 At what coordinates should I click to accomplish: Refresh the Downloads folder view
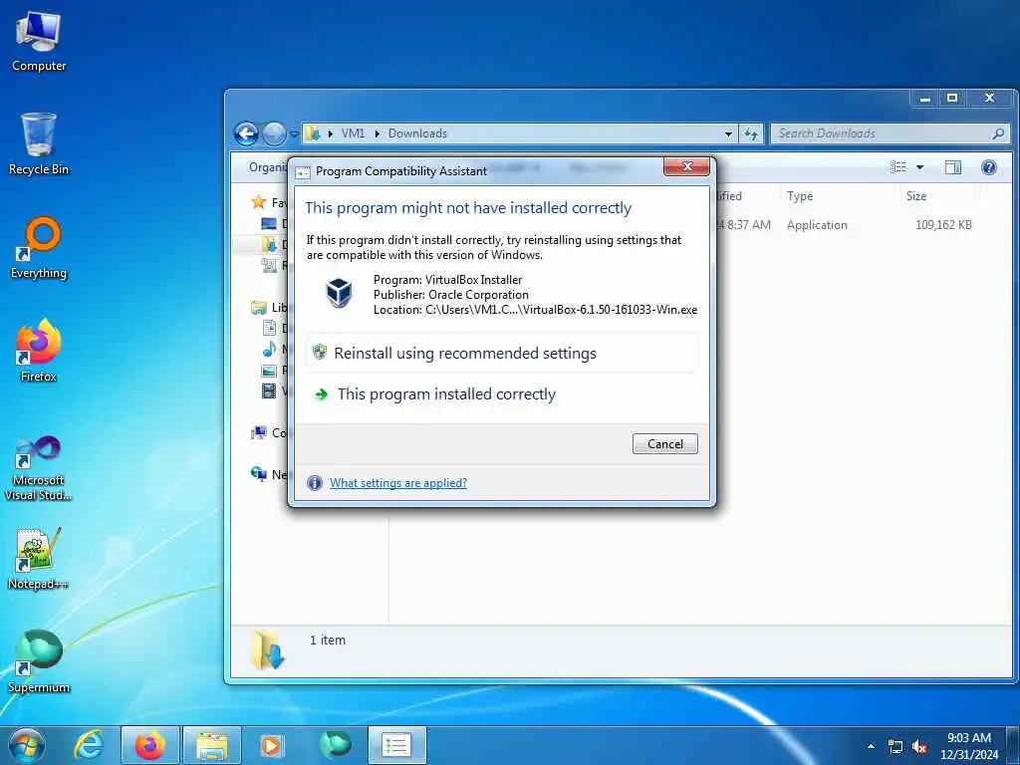tap(751, 133)
